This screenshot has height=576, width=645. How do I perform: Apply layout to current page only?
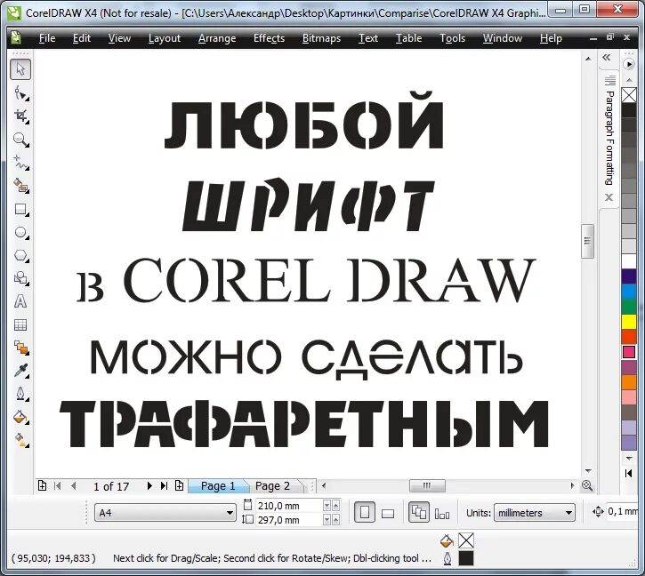(442, 513)
